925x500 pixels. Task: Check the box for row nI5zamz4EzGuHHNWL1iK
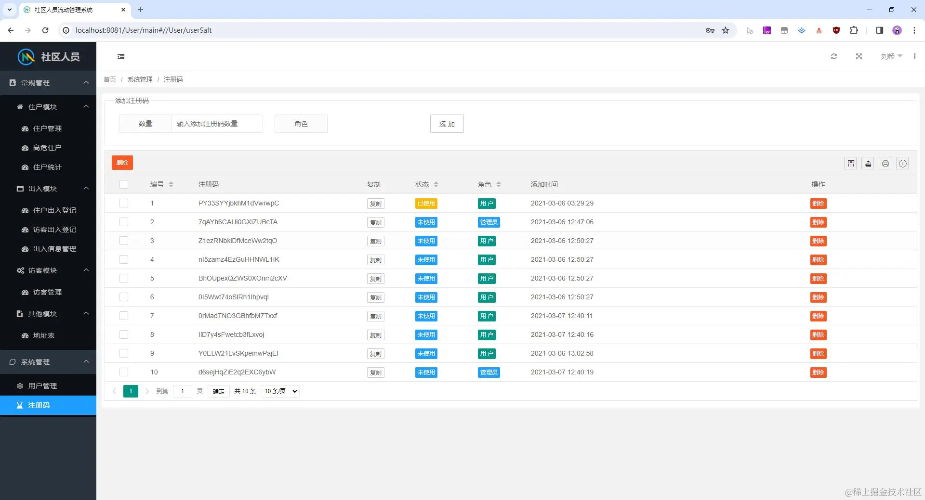(124, 259)
